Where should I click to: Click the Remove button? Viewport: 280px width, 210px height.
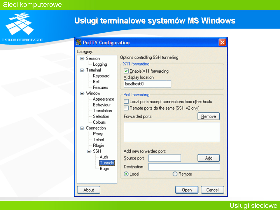point(209,116)
